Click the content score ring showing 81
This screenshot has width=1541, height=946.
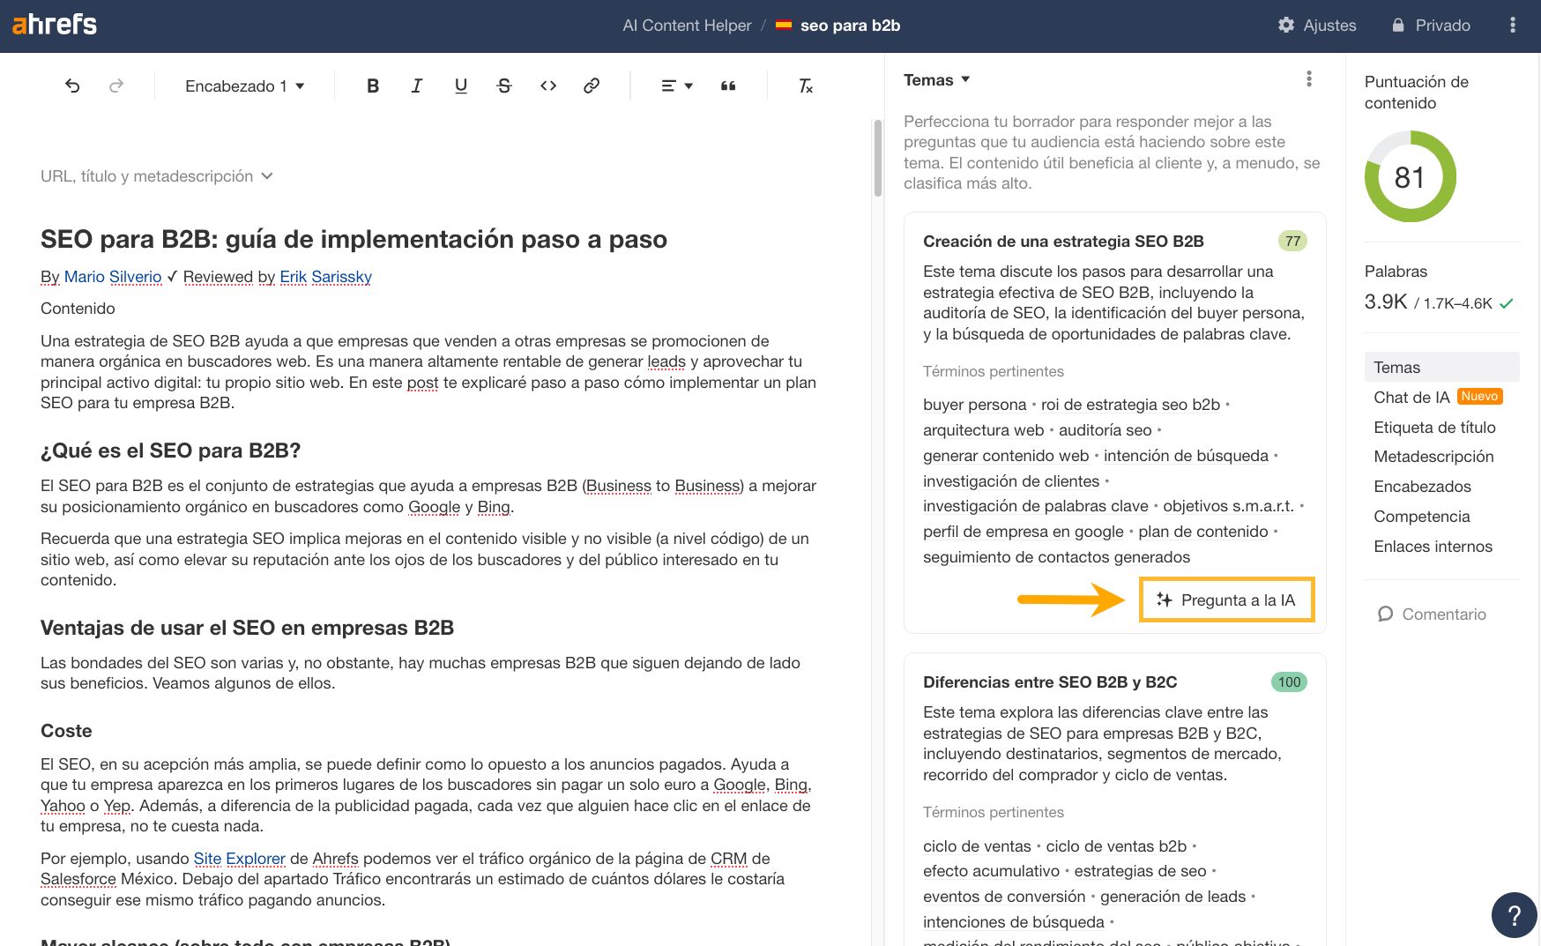coord(1410,177)
